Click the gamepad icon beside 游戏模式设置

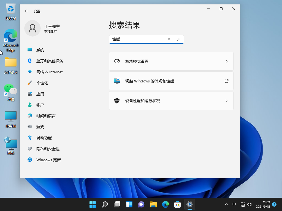[117, 61]
